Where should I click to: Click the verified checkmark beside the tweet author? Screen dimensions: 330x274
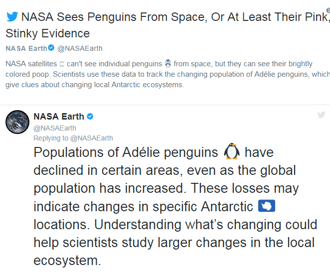(90, 117)
